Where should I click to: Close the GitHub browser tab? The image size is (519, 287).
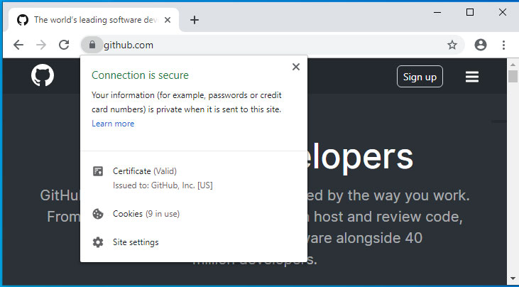click(168, 20)
